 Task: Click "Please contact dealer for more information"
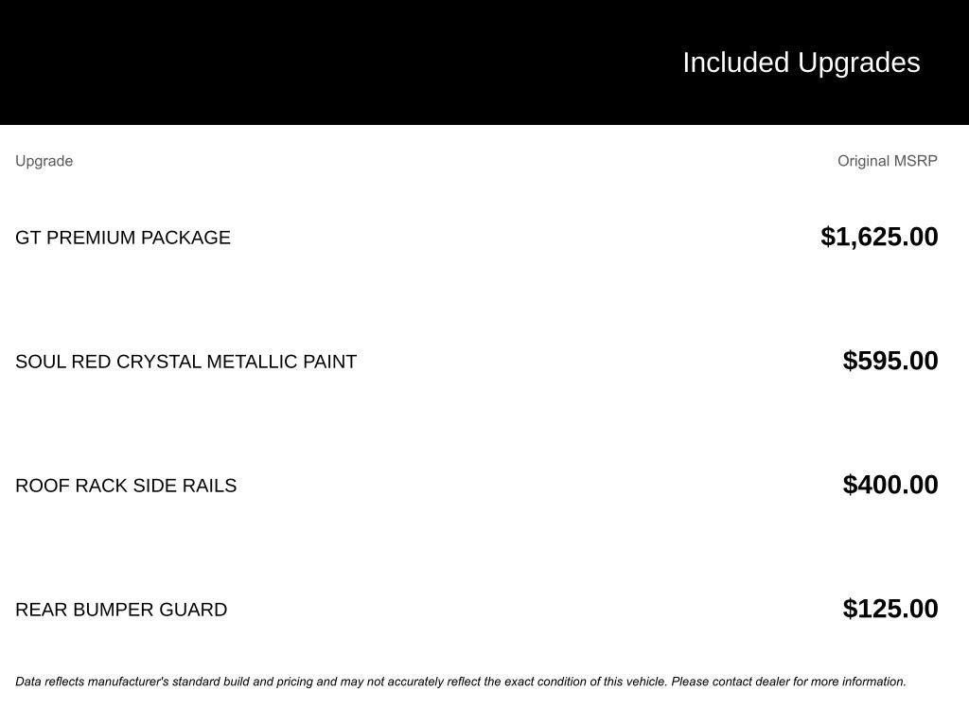click(788, 682)
